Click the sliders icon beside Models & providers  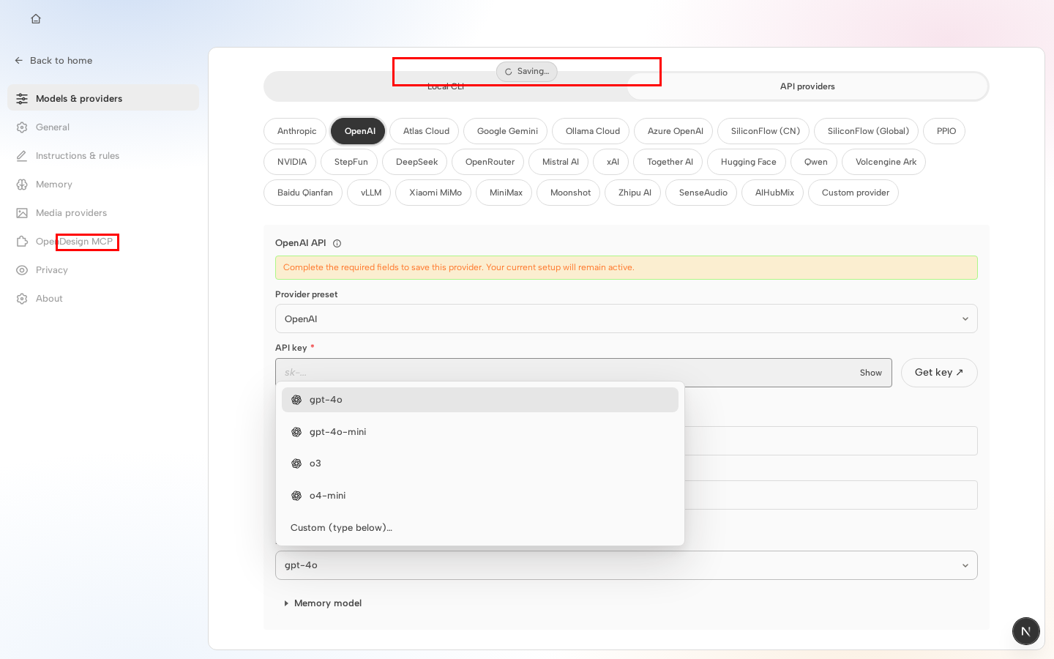22,99
